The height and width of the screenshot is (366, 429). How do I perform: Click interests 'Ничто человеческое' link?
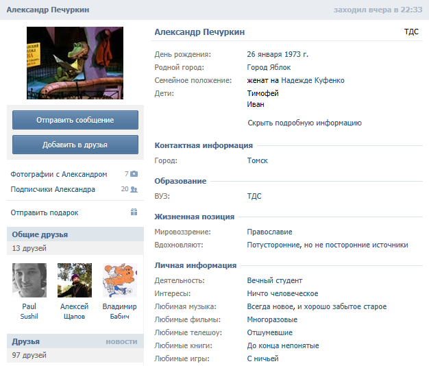[282, 293]
